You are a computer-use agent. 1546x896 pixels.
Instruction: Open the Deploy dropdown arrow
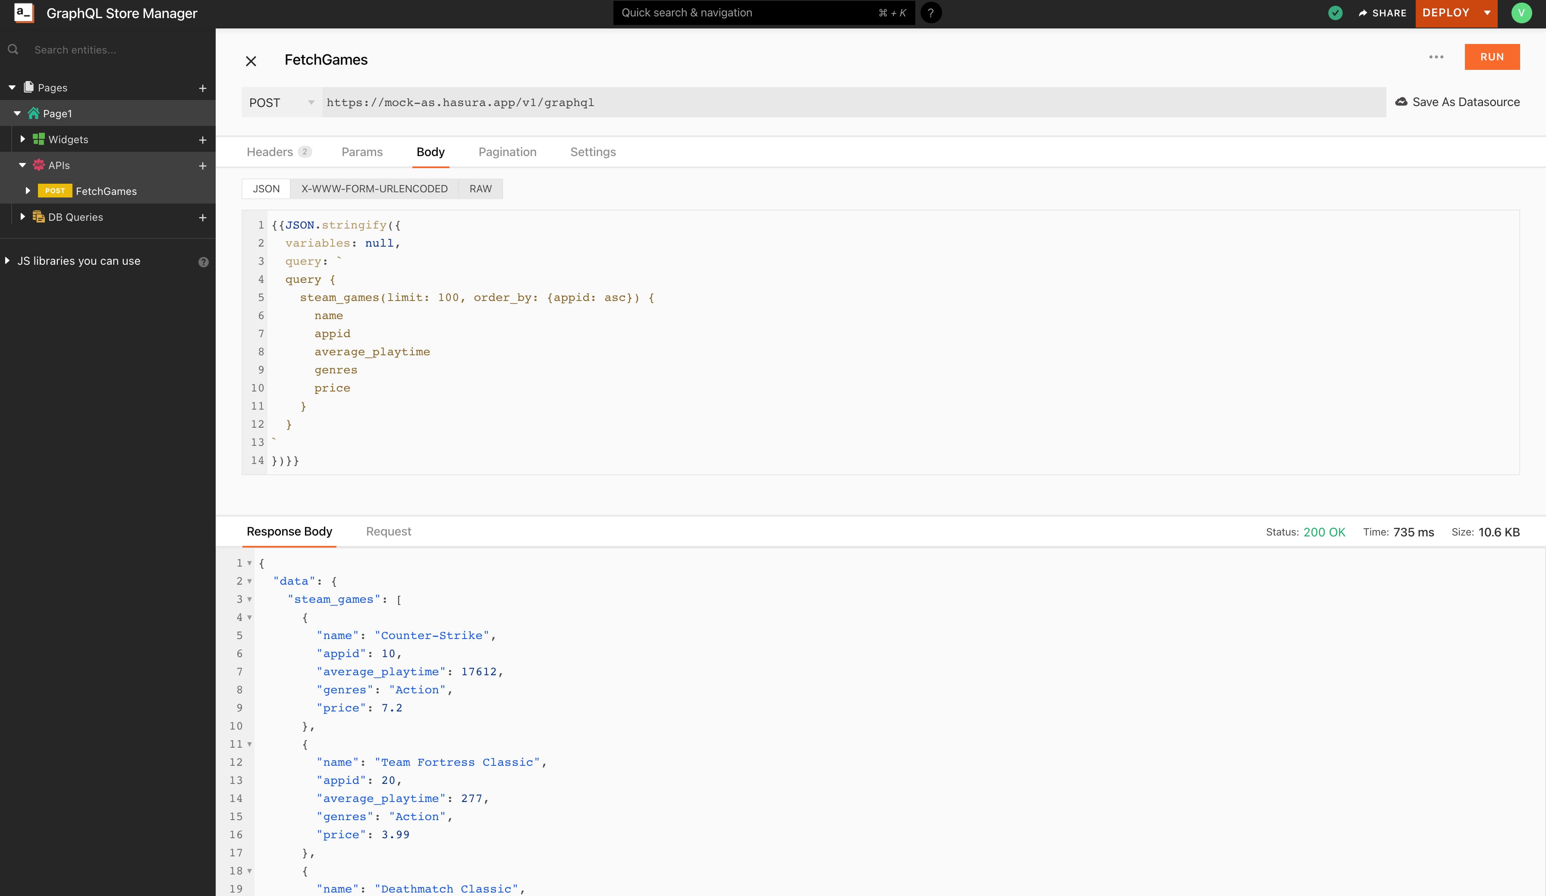click(x=1487, y=13)
